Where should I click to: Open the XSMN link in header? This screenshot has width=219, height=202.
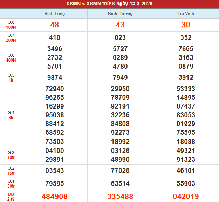(73, 4)
